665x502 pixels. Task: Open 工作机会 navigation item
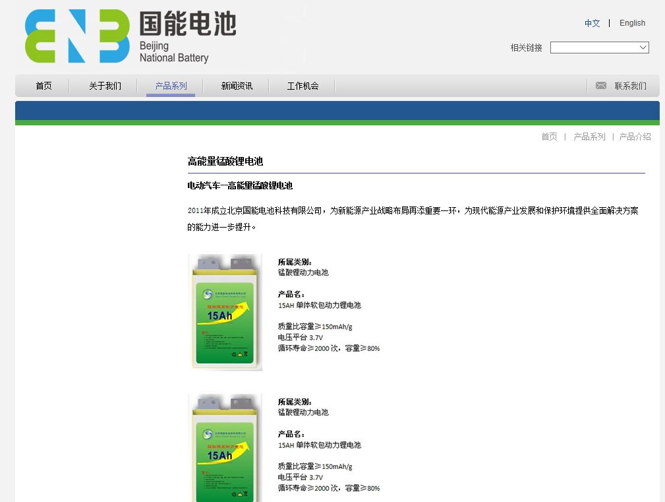point(303,86)
